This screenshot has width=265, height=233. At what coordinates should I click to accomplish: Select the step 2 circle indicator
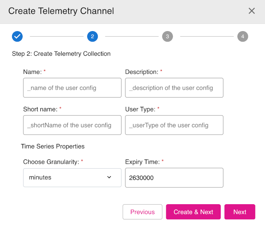(x=92, y=36)
